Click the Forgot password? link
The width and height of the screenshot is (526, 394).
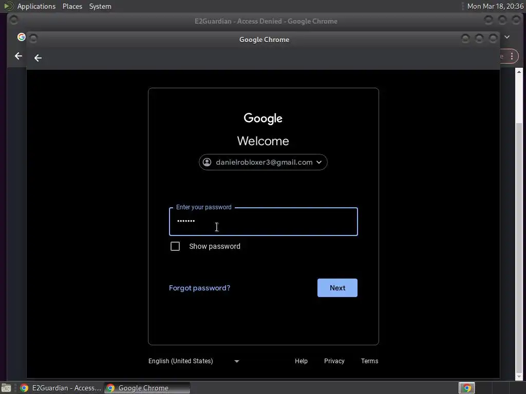click(200, 288)
